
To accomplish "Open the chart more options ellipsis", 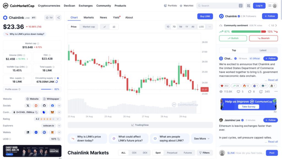I will 210,27.
